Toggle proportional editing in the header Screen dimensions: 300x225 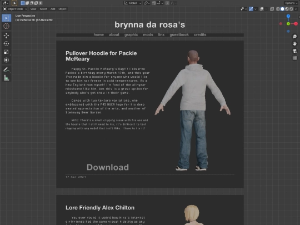click(167, 3)
